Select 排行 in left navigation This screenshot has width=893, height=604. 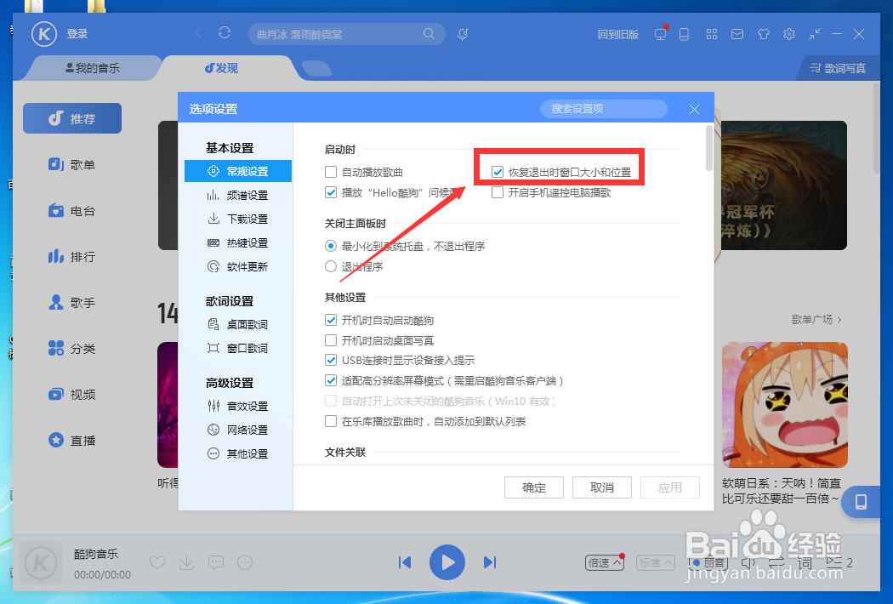click(72, 257)
